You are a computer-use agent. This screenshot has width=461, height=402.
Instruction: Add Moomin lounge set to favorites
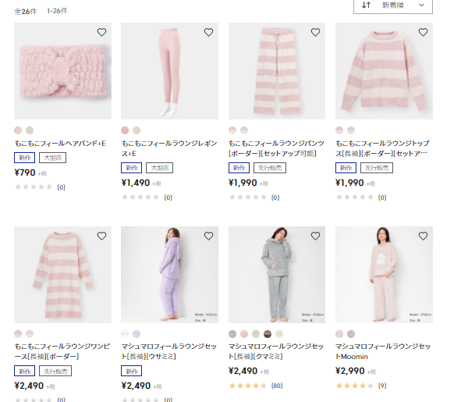click(423, 236)
